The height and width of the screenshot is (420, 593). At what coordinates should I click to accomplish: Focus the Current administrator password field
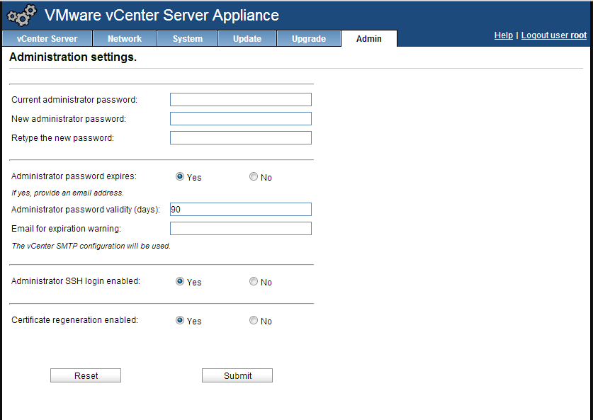[x=241, y=99]
